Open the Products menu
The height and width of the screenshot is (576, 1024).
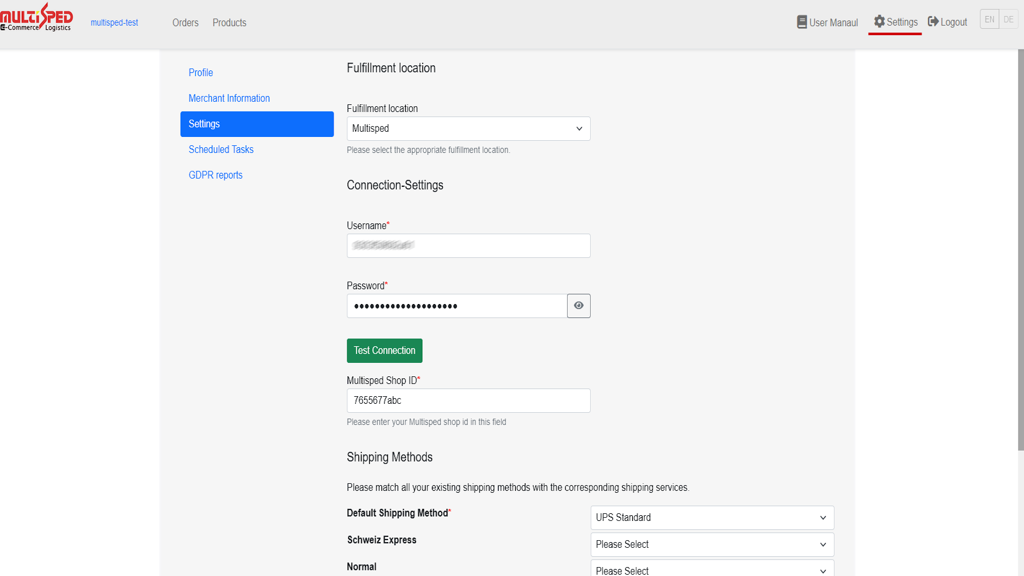pos(229,23)
